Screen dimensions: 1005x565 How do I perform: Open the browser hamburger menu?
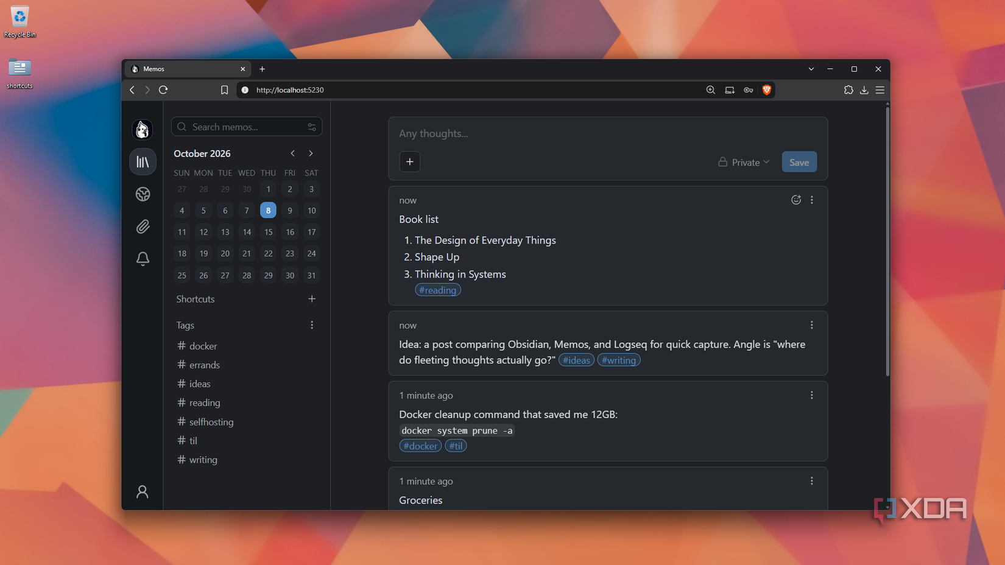pos(880,89)
